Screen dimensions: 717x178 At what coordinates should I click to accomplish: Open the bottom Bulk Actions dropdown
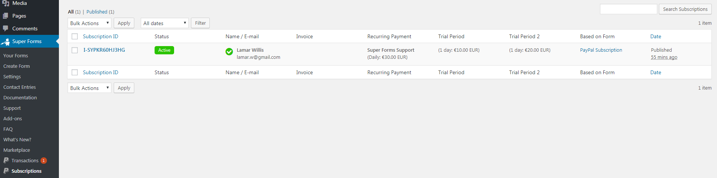pos(89,88)
